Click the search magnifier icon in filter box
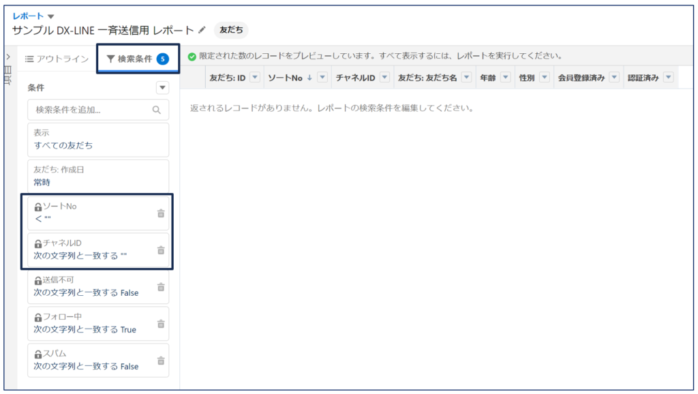Viewport: 698px width, 394px height. pos(157,110)
